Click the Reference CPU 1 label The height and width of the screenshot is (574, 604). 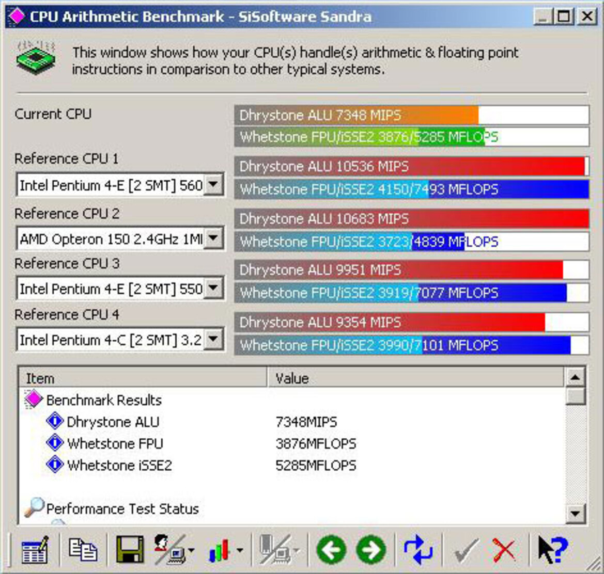tap(66, 158)
